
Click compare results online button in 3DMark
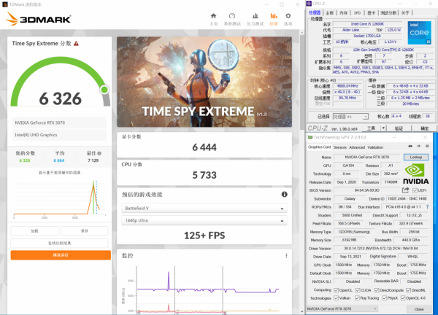tap(59, 243)
